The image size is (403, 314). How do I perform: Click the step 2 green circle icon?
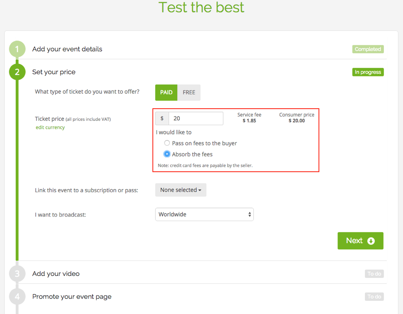tap(17, 72)
